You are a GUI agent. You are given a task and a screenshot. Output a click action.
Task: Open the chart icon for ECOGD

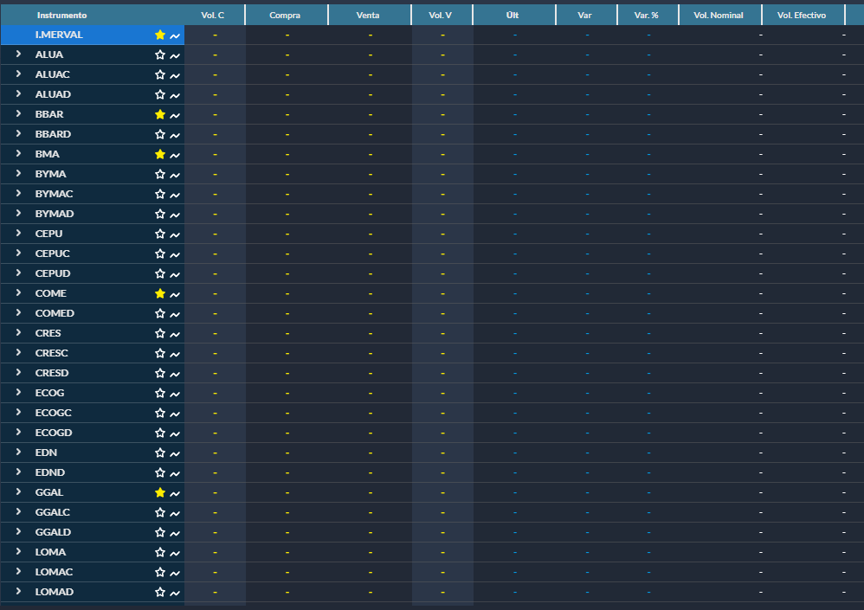click(175, 433)
